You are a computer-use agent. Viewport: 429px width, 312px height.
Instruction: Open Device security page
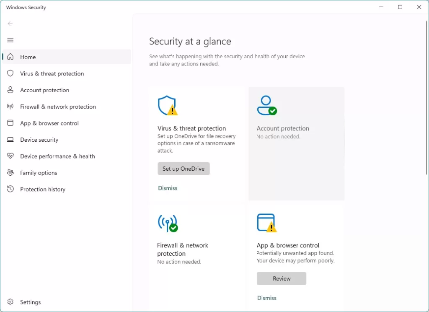point(39,140)
